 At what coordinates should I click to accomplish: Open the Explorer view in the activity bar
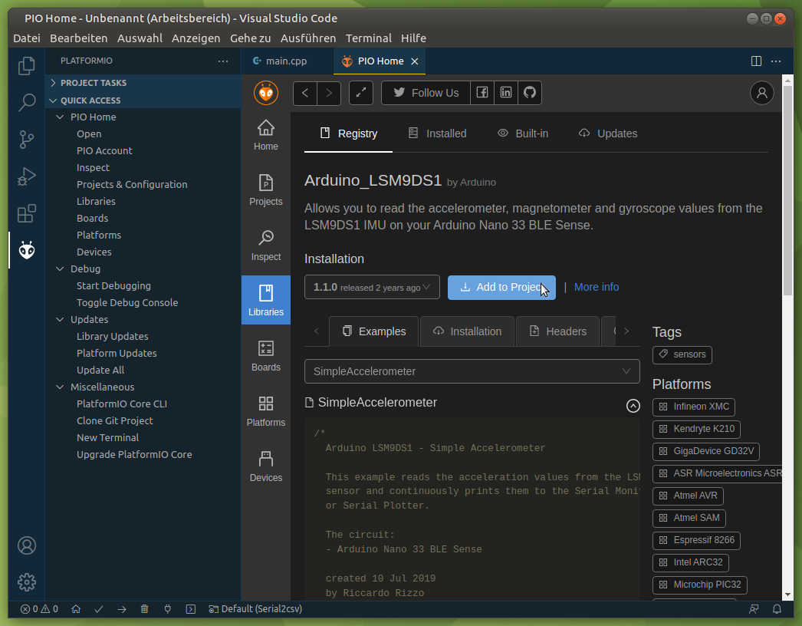(27, 65)
